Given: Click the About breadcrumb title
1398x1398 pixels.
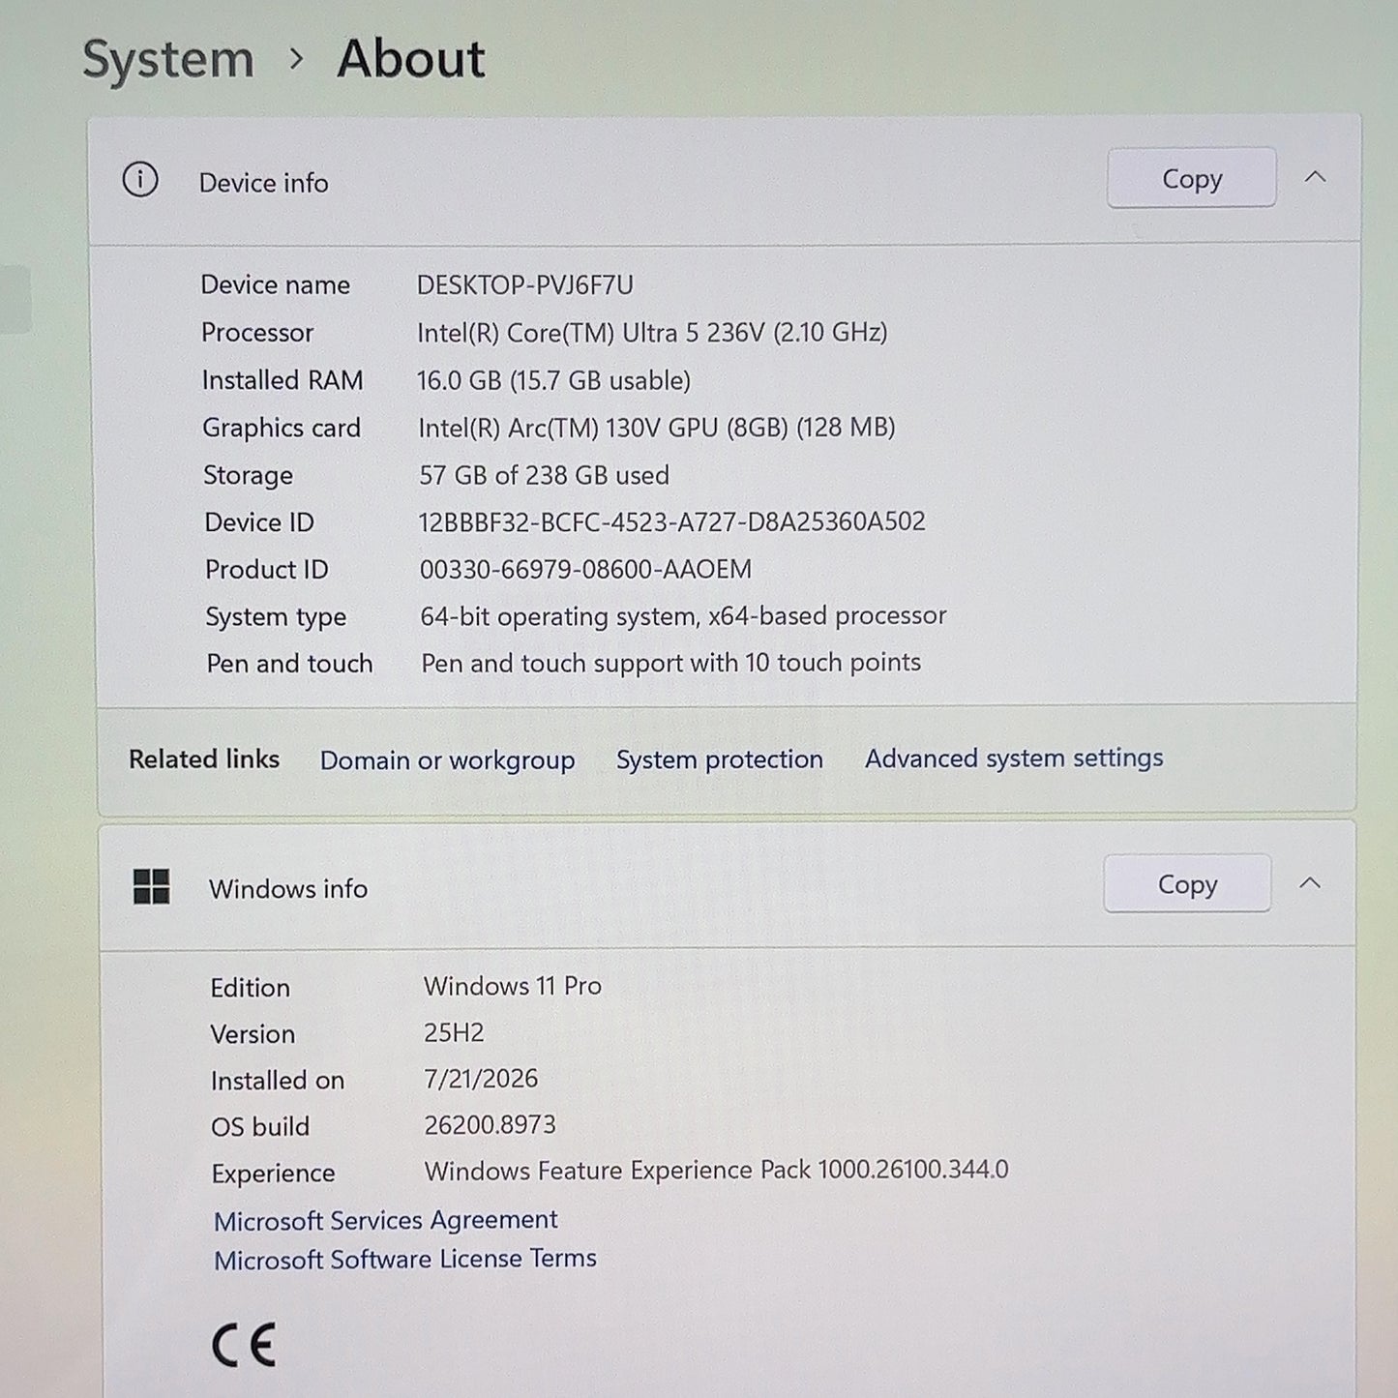Looking at the screenshot, I should click(411, 59).
